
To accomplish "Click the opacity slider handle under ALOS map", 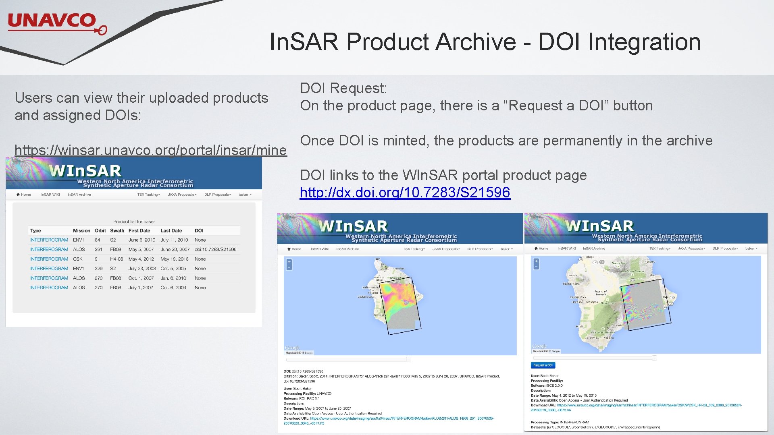I will tap(408, 359).
